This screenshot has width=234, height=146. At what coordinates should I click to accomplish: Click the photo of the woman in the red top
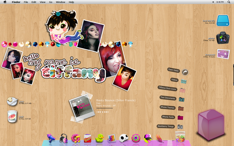click(x=124, y=77)
